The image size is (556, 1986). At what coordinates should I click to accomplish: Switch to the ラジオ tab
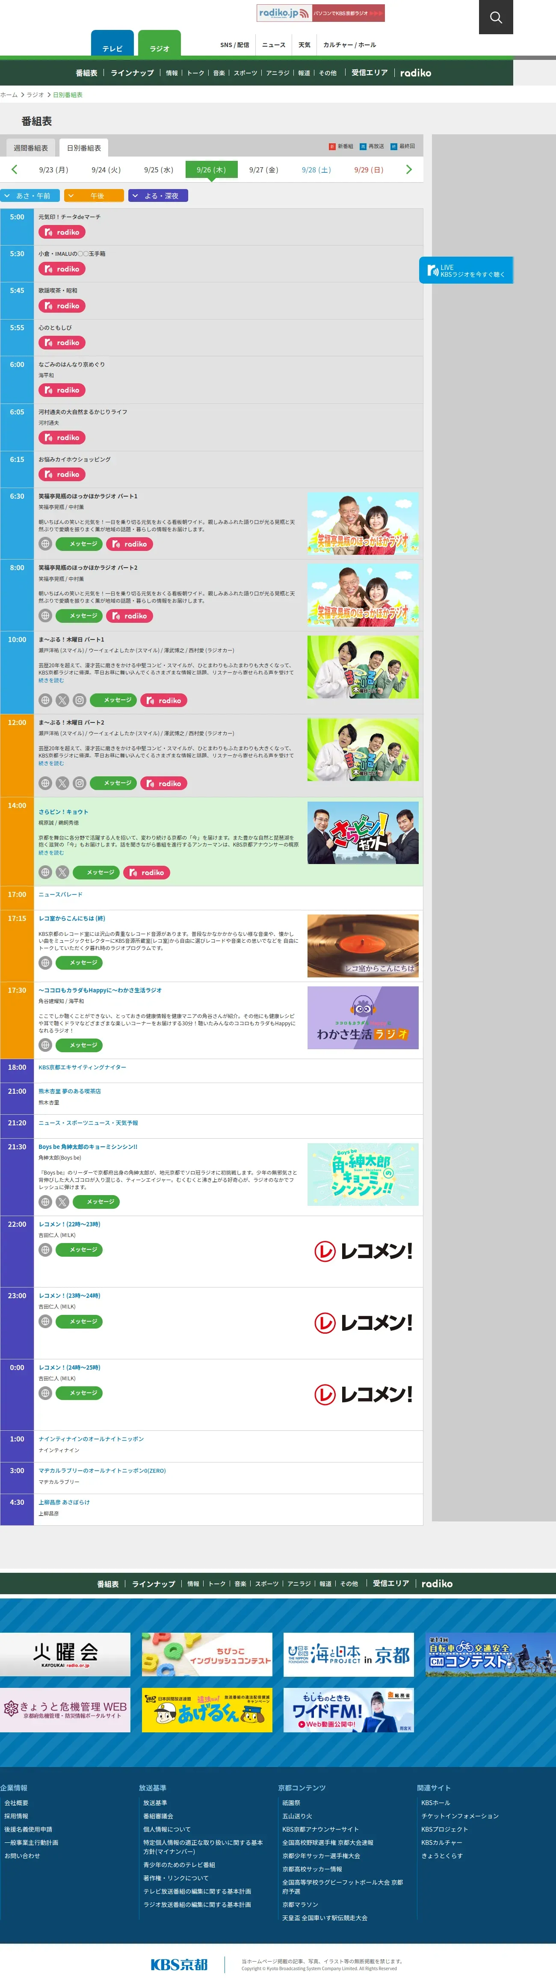(x=160, y=44)
